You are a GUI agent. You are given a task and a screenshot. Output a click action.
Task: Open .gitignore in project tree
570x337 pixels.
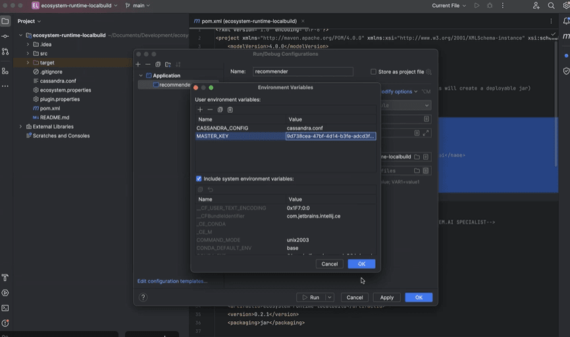[51, 72]
